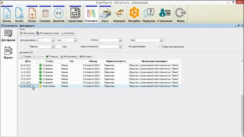
Task: Expand the Форма отчетности dropdown
Action: coord(120,46)
